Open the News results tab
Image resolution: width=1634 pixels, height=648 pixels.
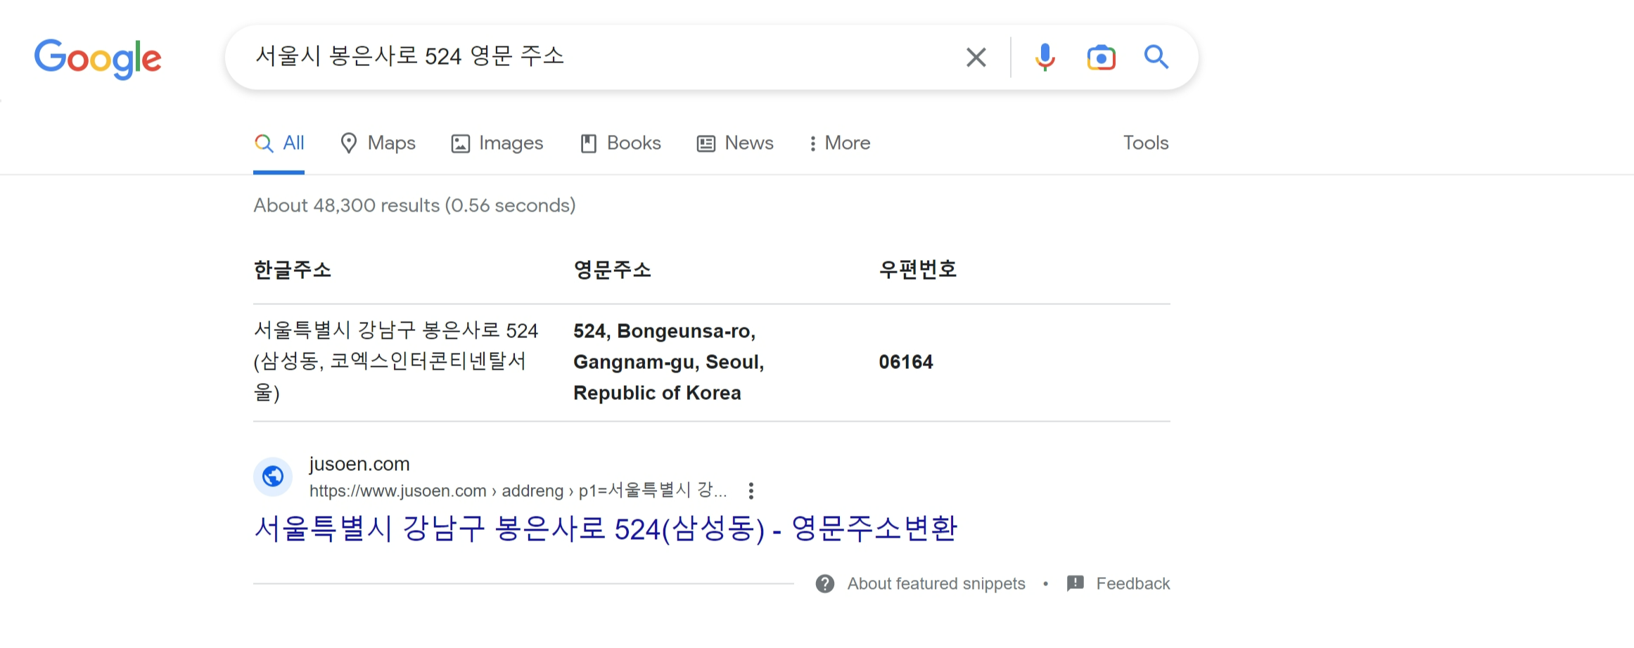pos(734,143)
